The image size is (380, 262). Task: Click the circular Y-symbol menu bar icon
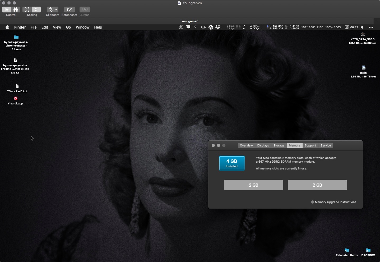tap(181, 27)
